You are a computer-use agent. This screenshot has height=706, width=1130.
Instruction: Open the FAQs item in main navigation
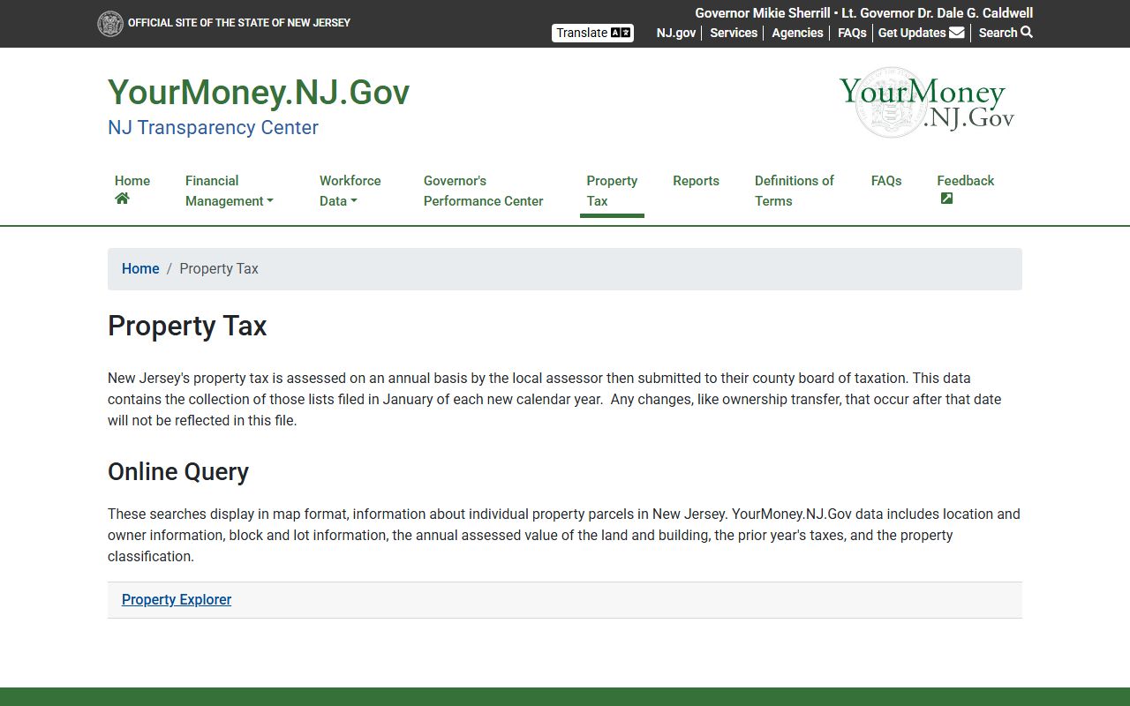pos(886,181)
